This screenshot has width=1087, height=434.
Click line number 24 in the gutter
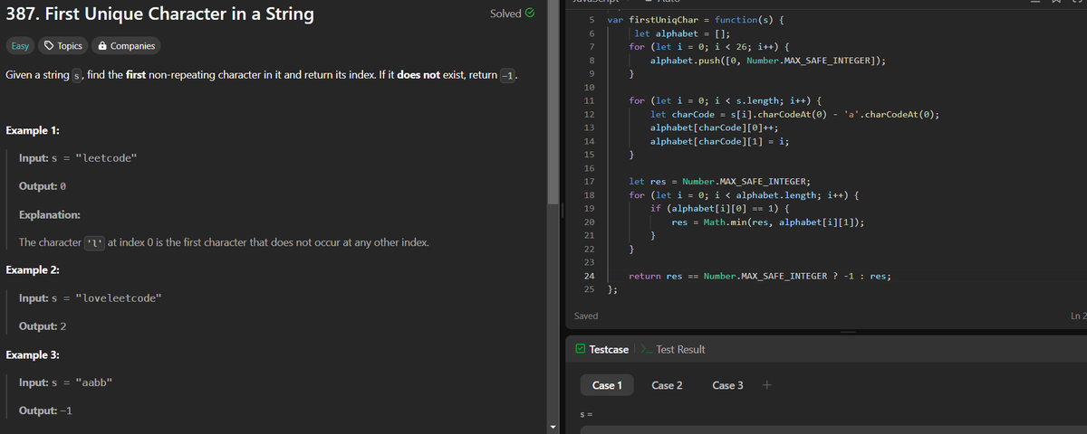click(588, 276)
